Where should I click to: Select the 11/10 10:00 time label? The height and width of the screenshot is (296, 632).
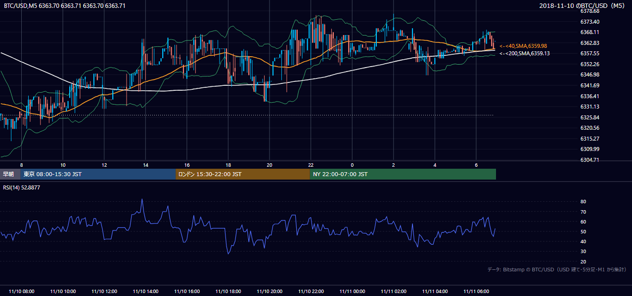click(63, 292)
